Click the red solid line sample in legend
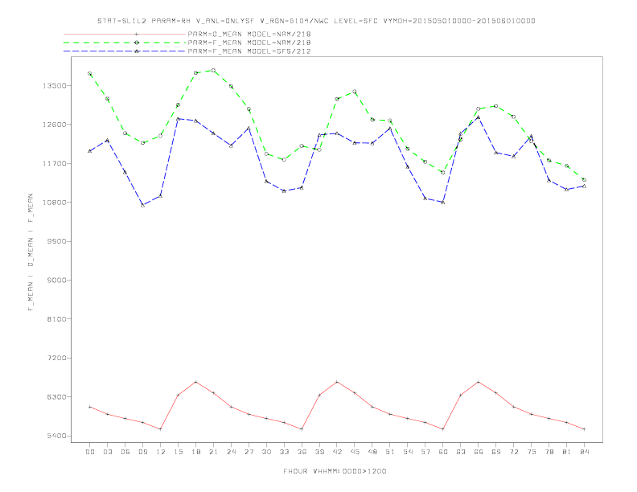637x492 pixels. (x=125, y=34)
